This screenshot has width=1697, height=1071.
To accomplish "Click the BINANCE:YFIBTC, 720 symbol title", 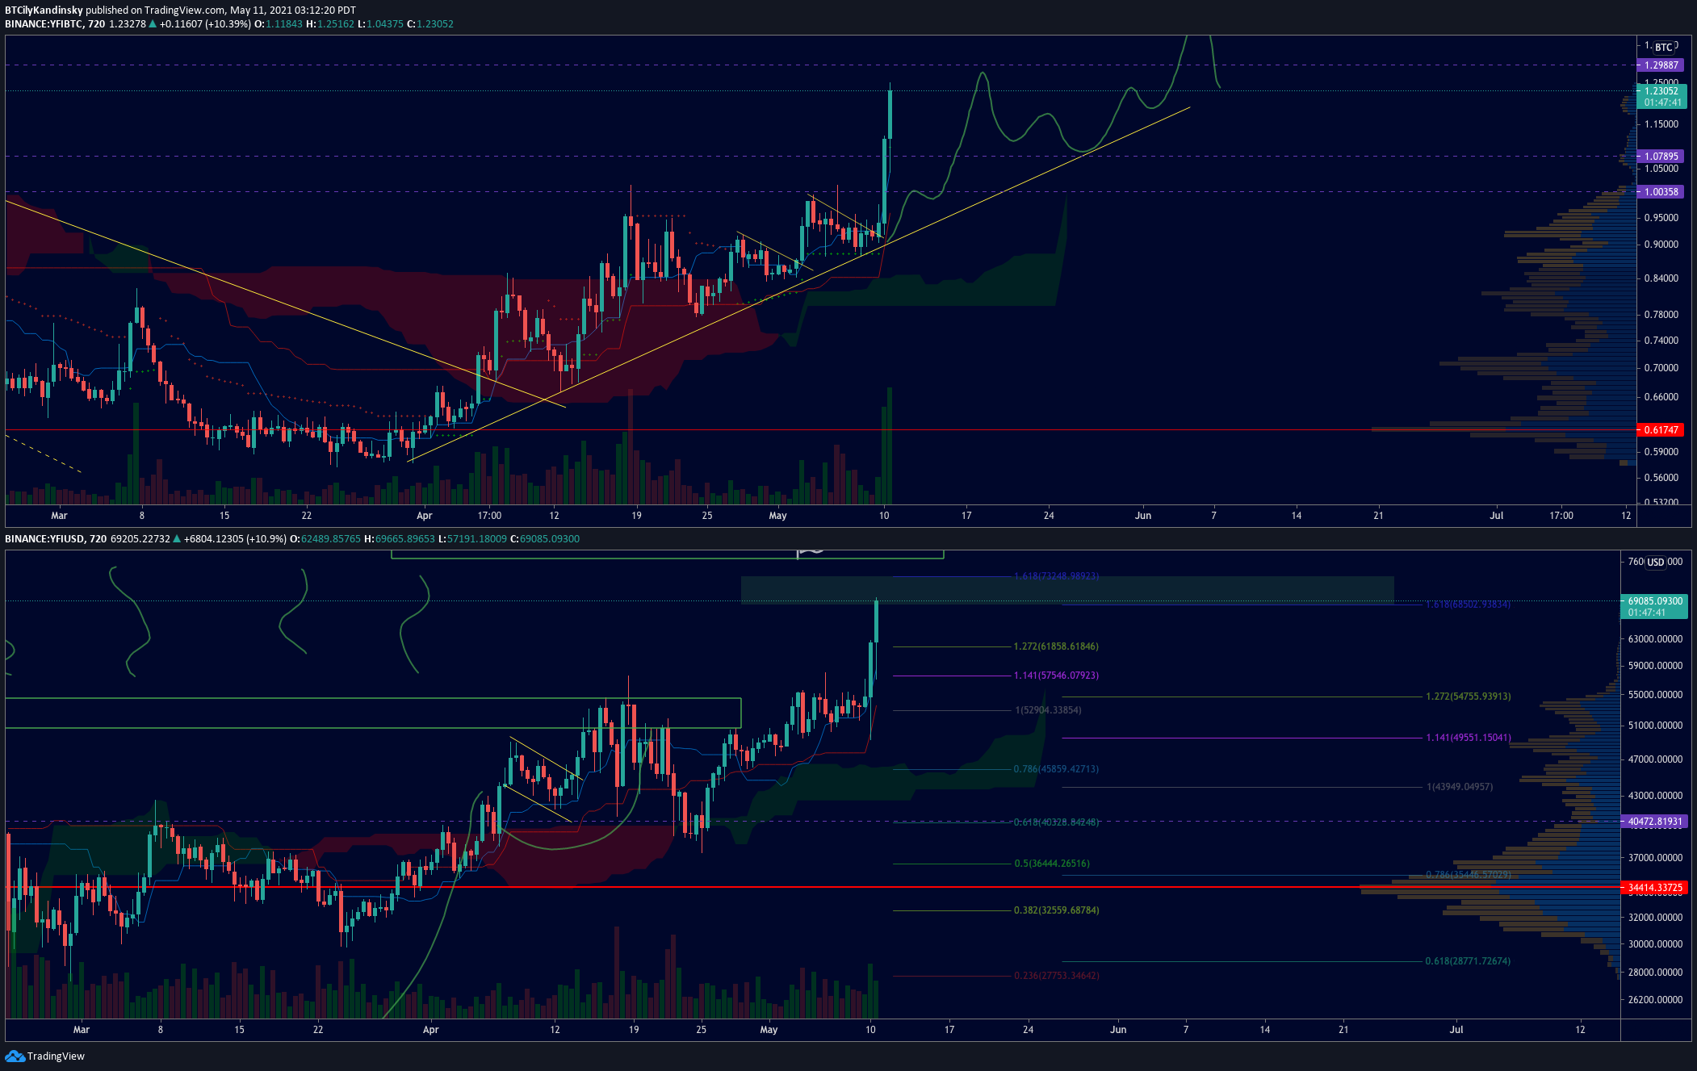I will click(55, 24).
